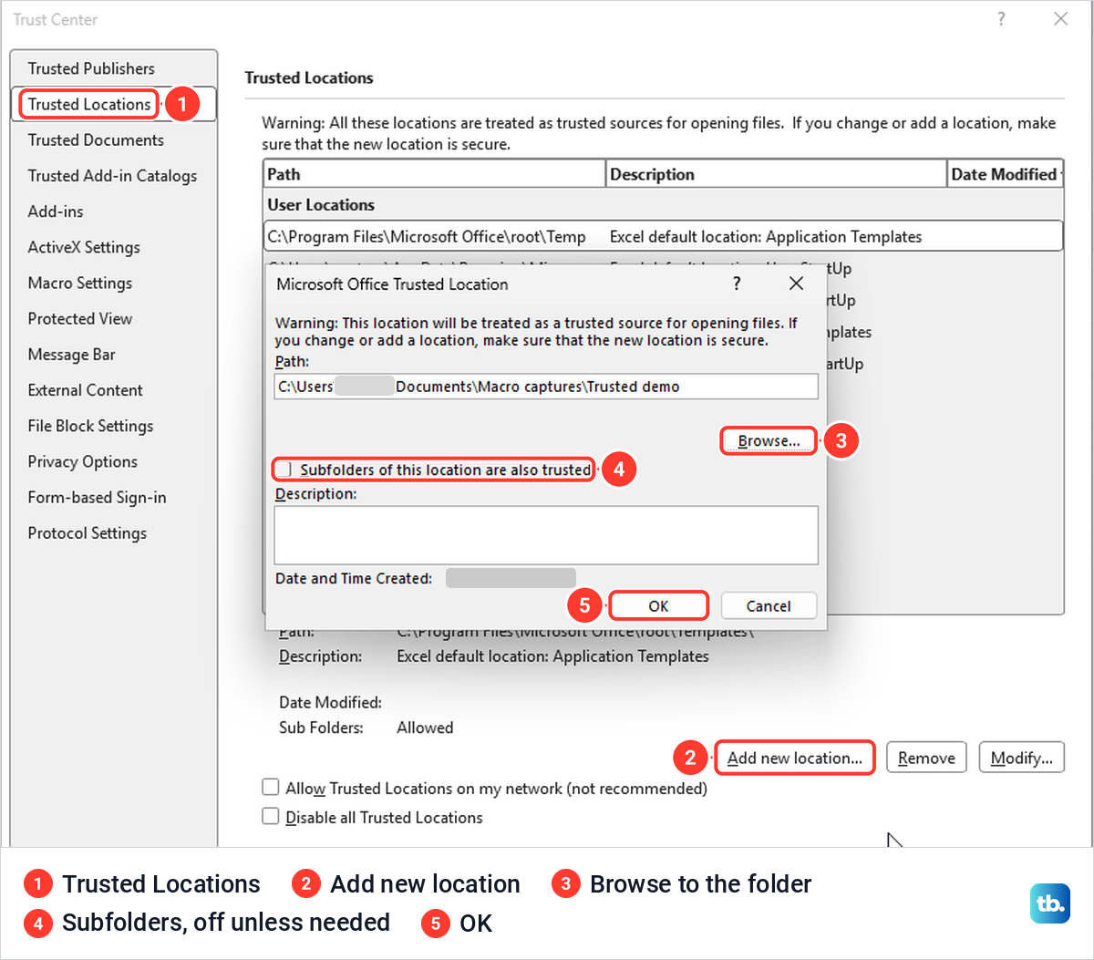Select Trusted Locations in the sidebar
The width and height of the screenshot is (1094, 960).
89,104
